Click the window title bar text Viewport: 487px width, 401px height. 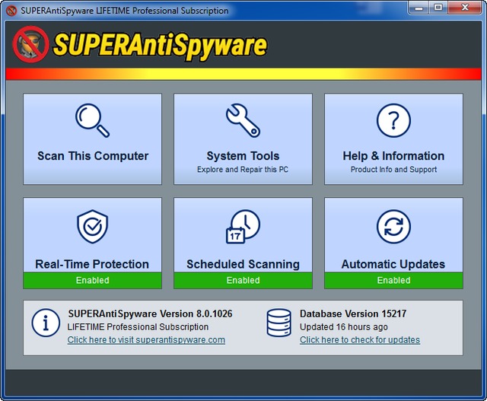[124, 11]
